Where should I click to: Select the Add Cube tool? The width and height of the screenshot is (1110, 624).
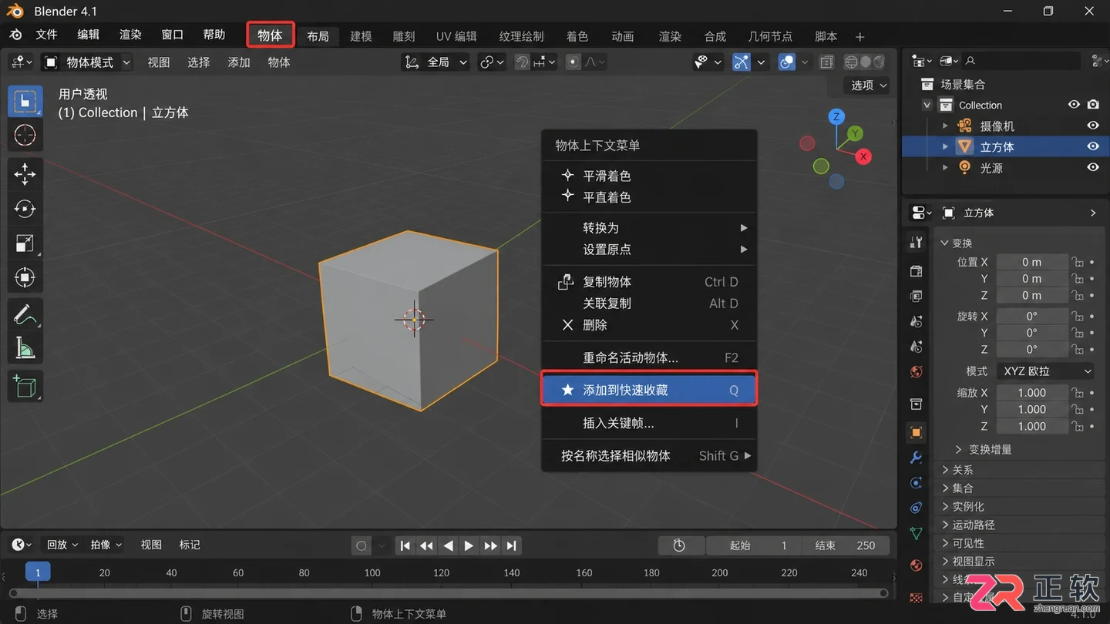(x=25, y=387)
